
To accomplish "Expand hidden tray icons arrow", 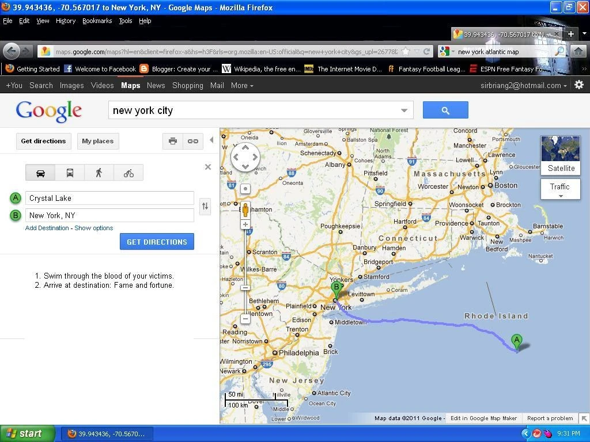I will pos(525,433).
